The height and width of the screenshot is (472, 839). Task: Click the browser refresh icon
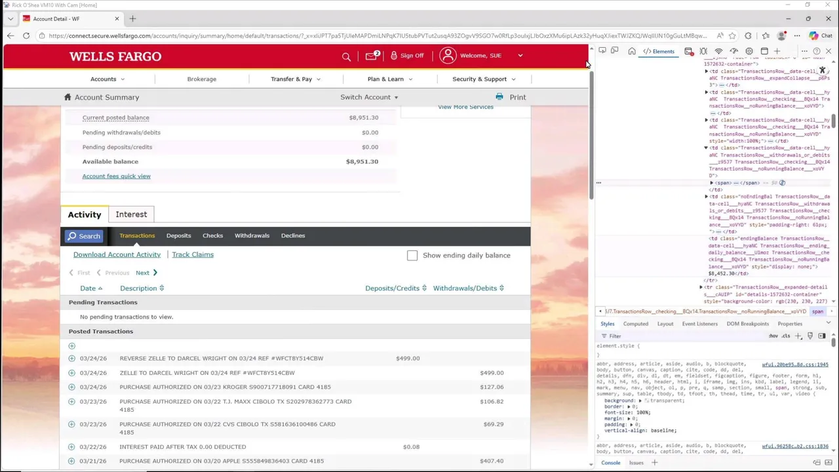point(26,35)
